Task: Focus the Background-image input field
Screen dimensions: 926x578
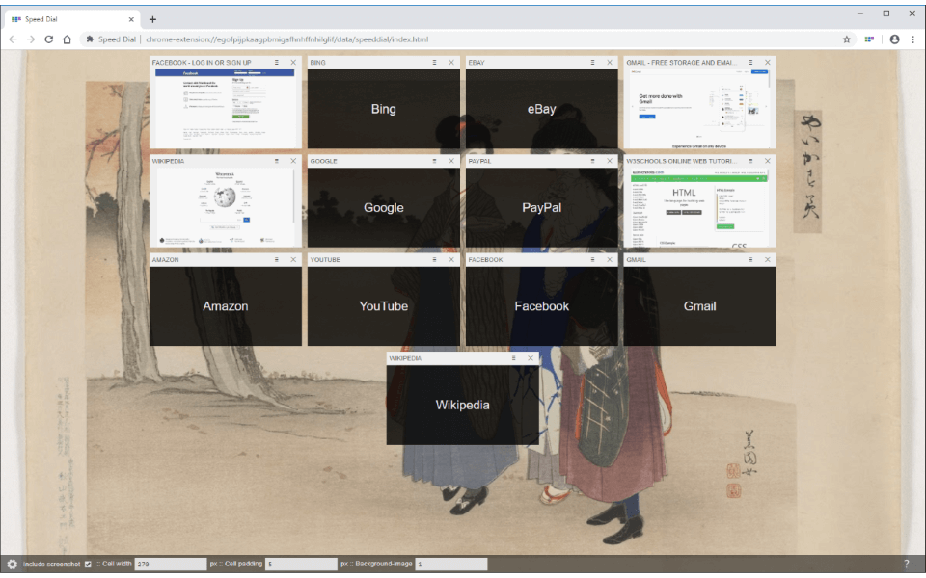Action: tap(451, 564)
